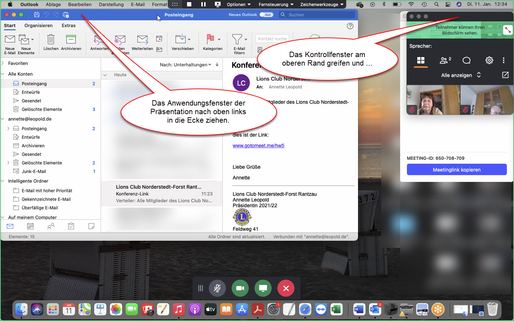
Task: Open meeting settings gear icon
Action: tap(489, 60)
